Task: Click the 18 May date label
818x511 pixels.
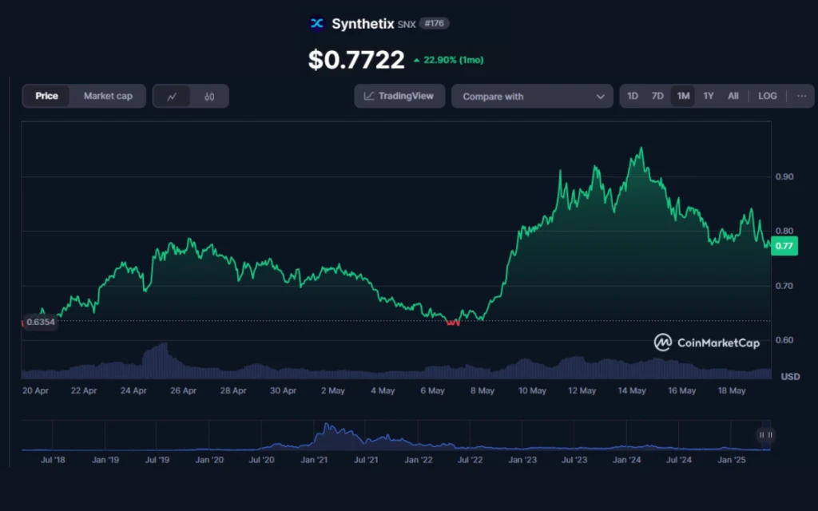Action: click(x=732, y=390)
